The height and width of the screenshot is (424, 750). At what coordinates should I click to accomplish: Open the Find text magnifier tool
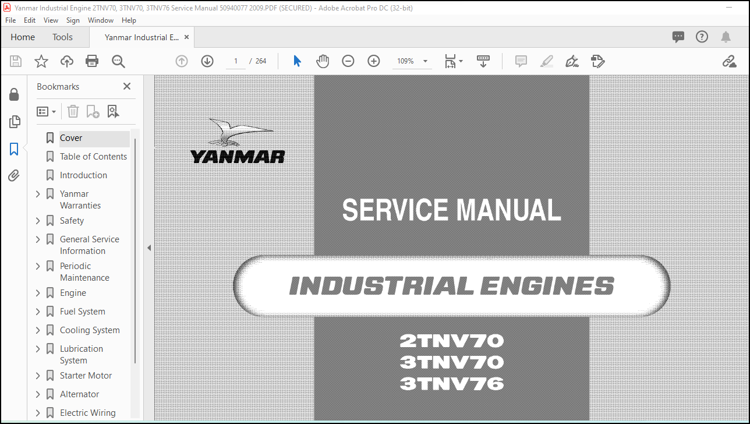(118, 61)
